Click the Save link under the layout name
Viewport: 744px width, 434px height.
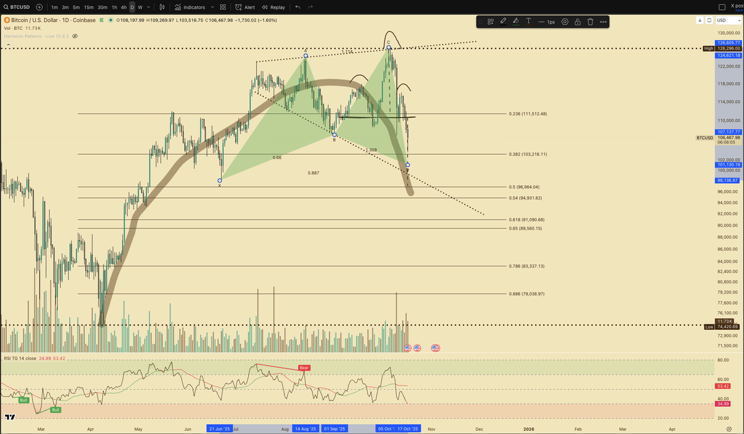[739, 11]
